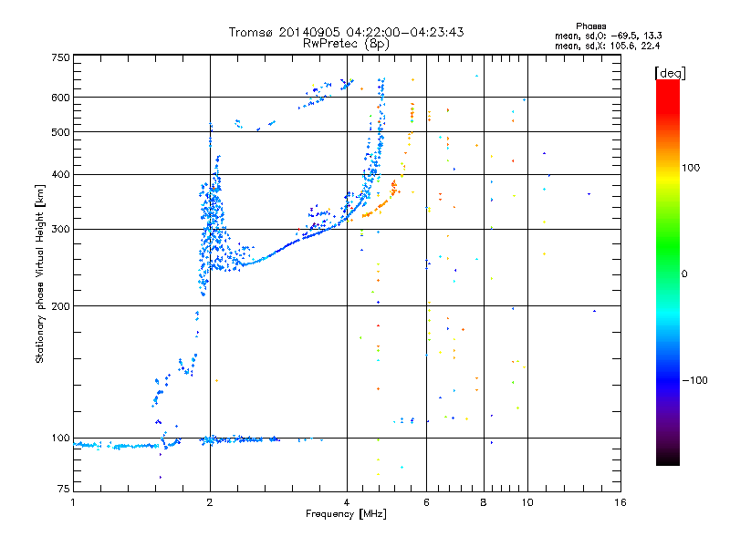Click the x-axis tick label '1'
This screenshot has height=547, width=730.
pyautogui.click(x=73, y=502)
